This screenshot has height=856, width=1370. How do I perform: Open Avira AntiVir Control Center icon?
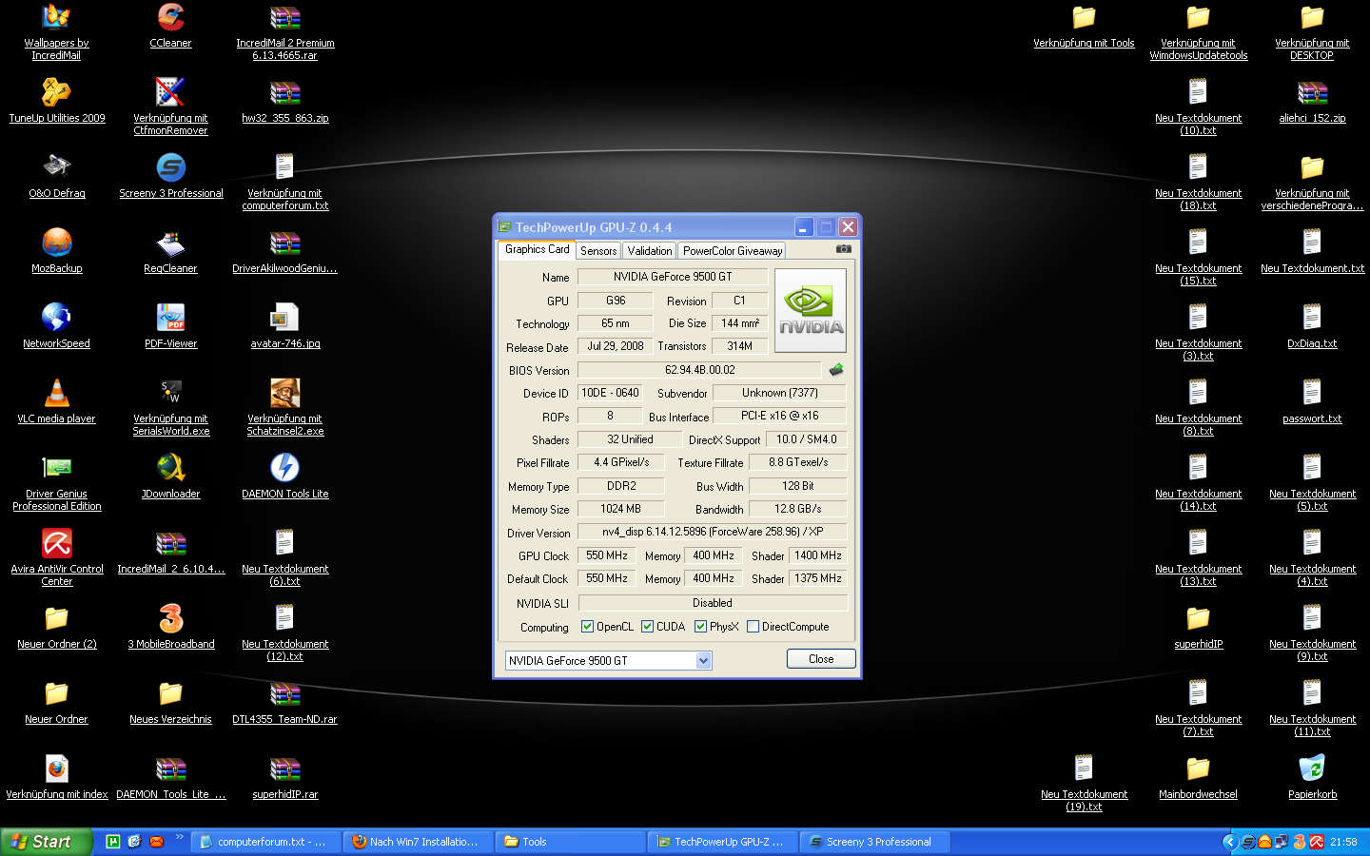[x=57, y=558]
